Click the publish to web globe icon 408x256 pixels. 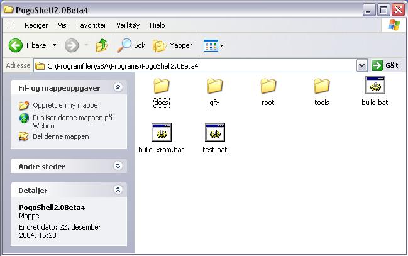24,118
